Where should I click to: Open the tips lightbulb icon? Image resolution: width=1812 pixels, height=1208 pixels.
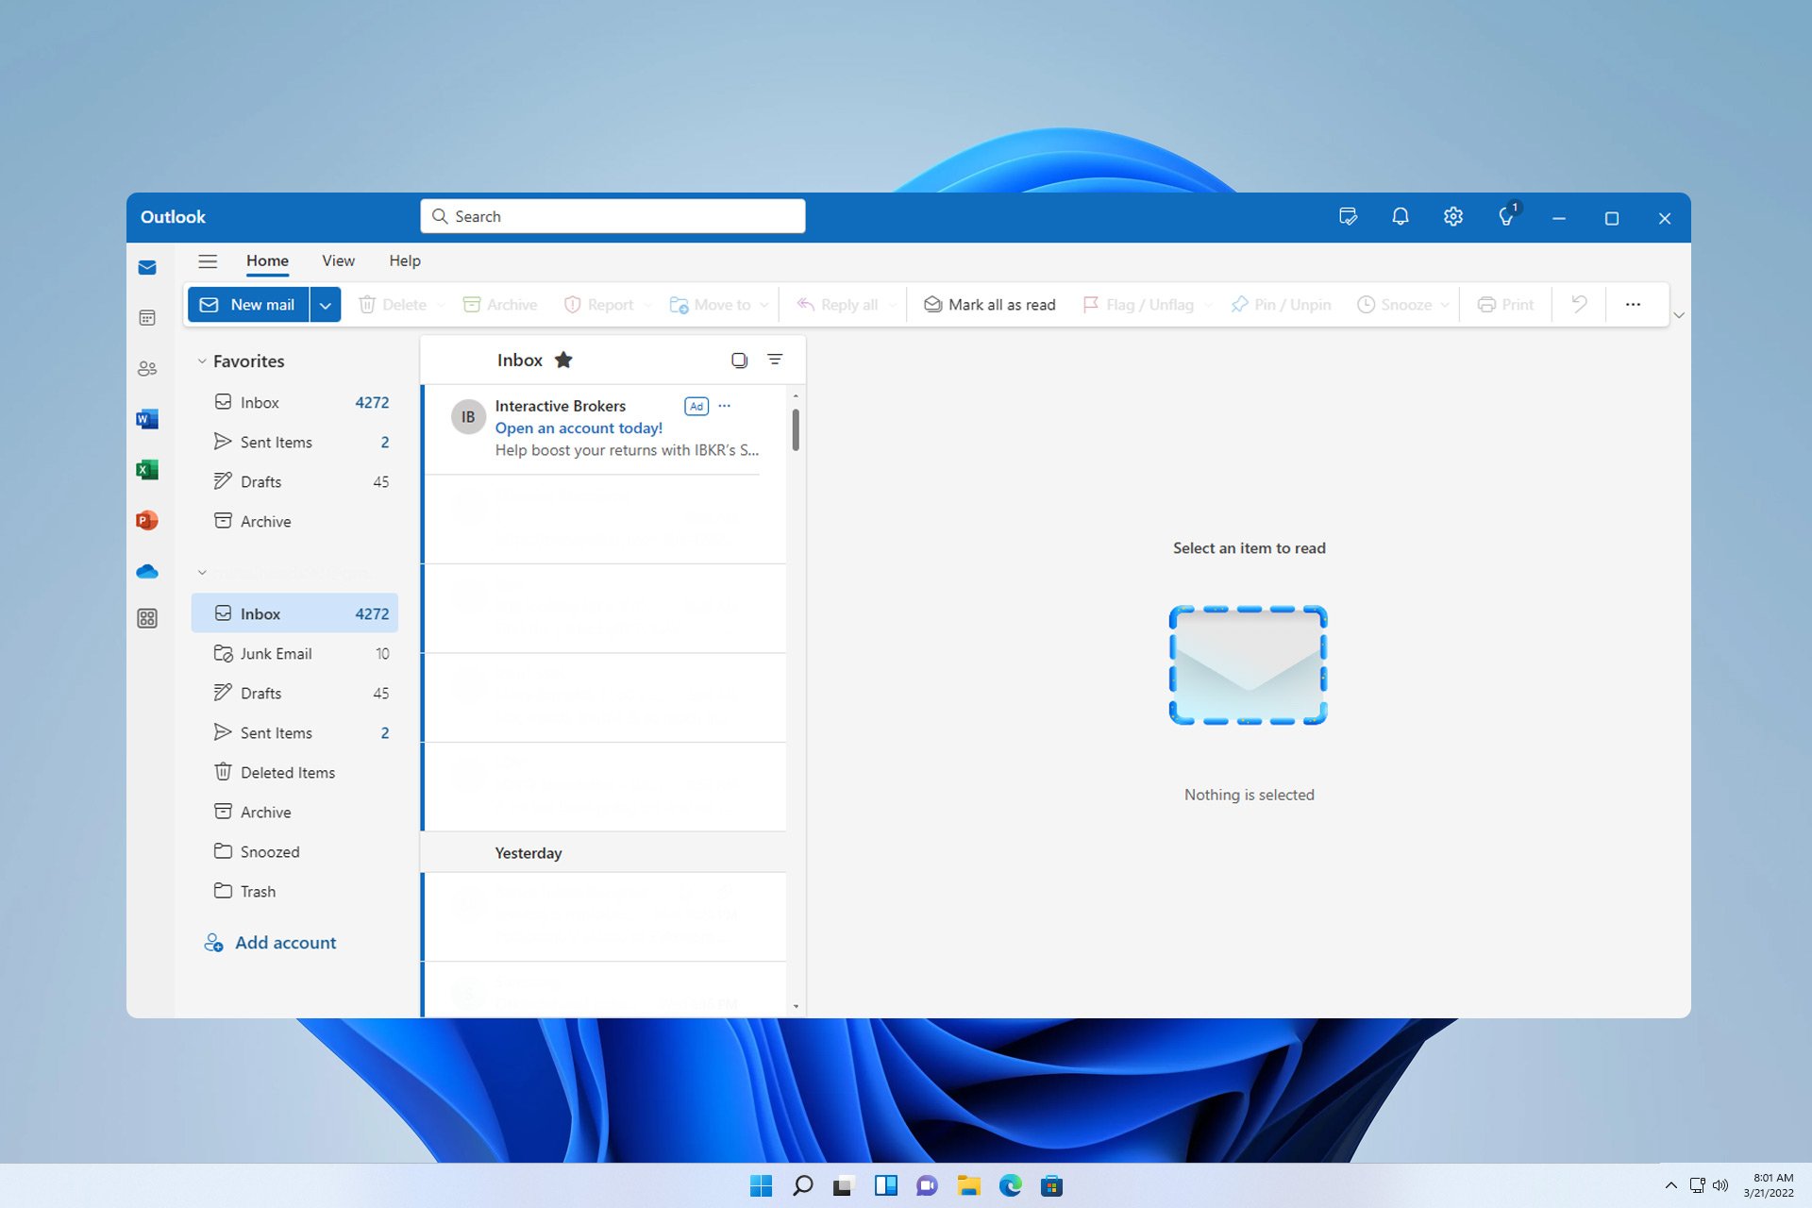[1507, 217]
